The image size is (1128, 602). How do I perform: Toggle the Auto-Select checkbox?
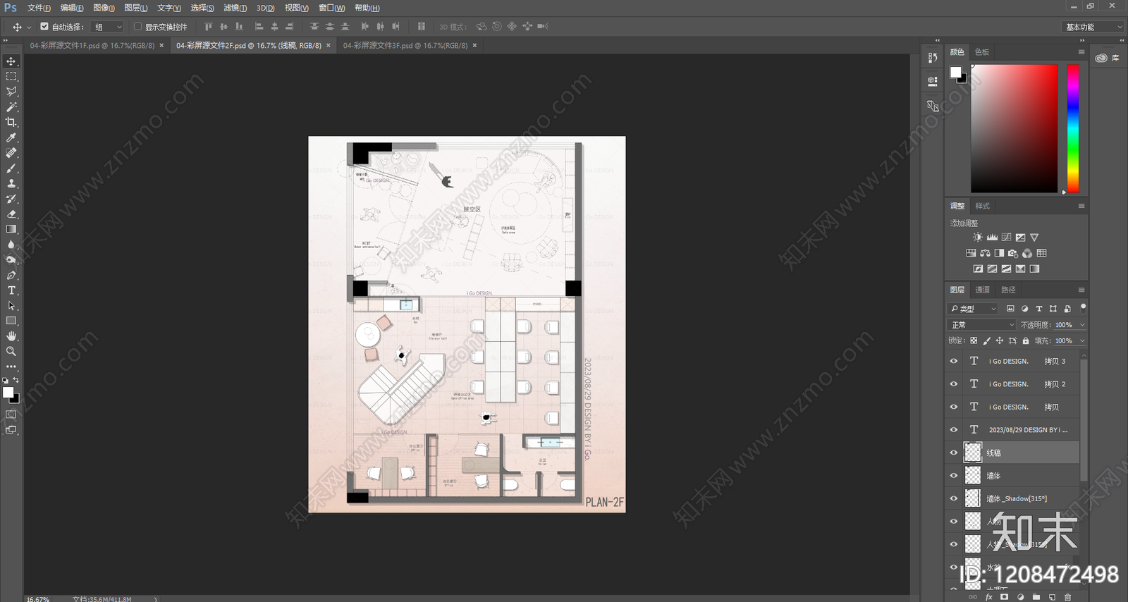tap(44, 27)
